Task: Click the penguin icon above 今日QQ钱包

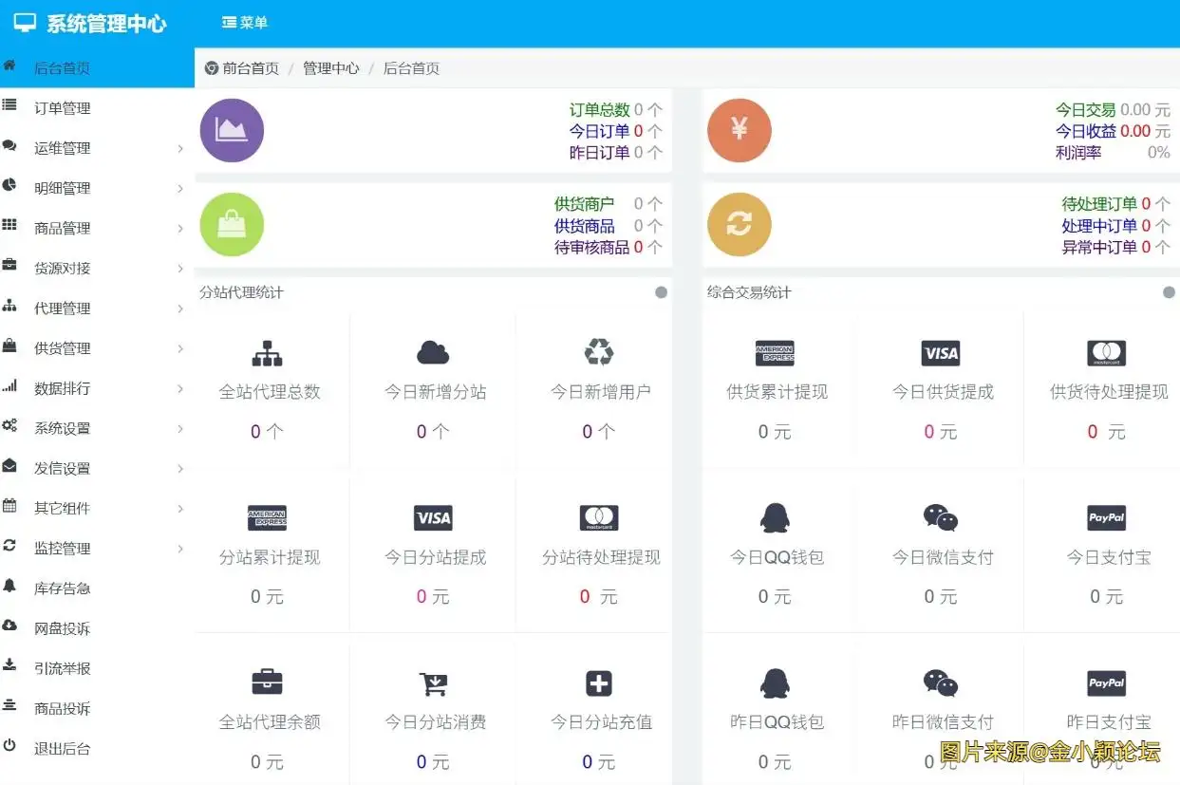Action: [x=775, y=518]
